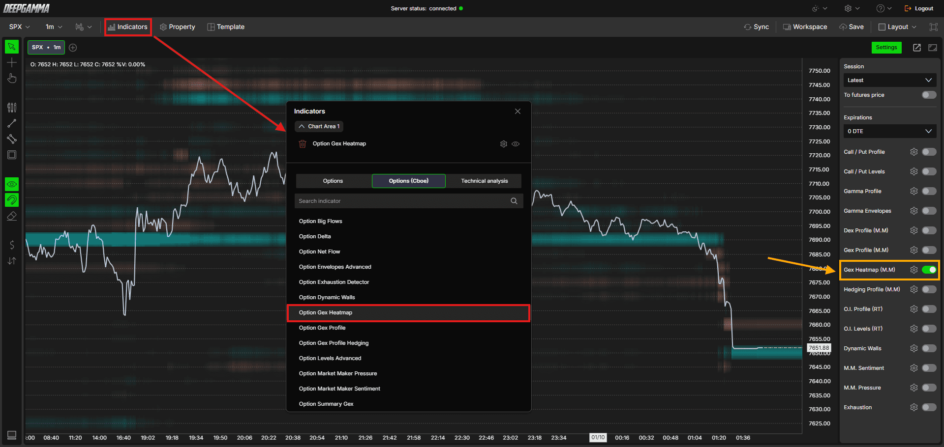Disable Gex Heatmap (M.M) toggle
944x447 pixels.
929,270
